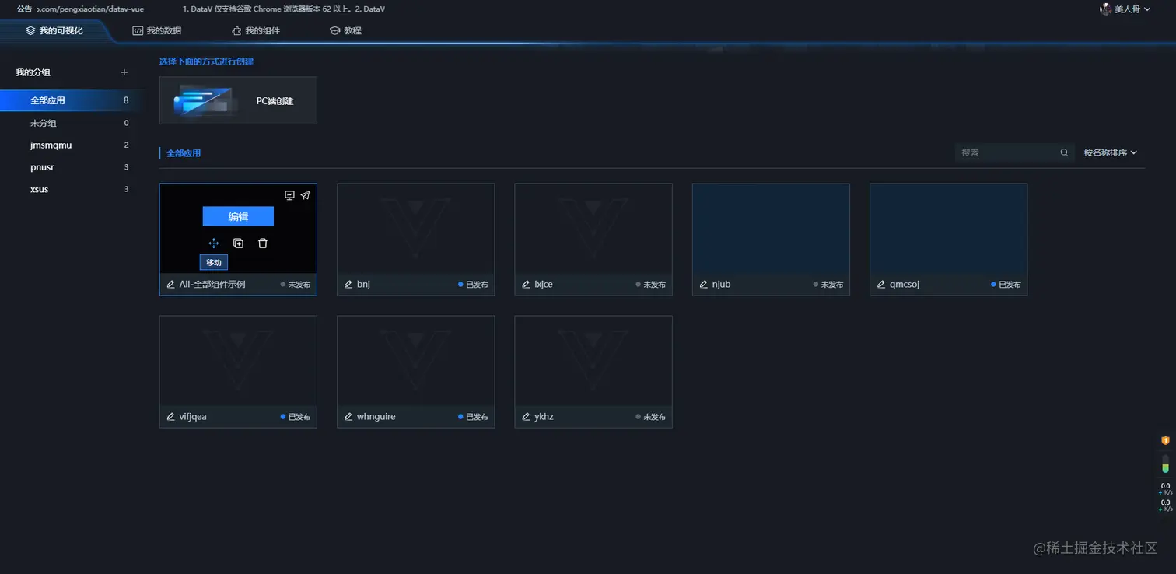Click the project name whnguire
The height and width of the screenshot is (574, 1176).
point(376,417)
